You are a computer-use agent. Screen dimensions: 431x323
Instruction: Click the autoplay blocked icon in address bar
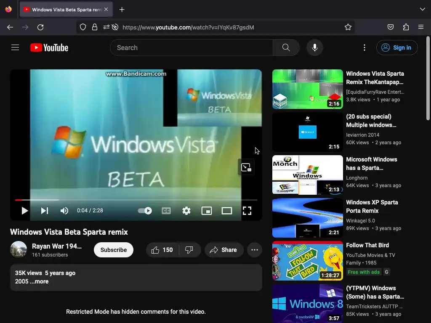(115, 27)
